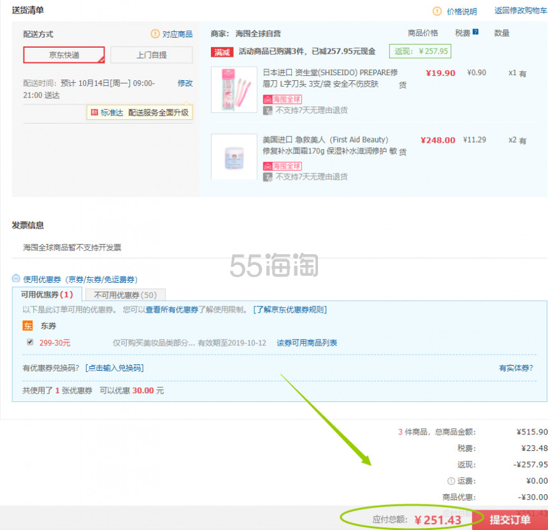Click no-return icon under First Aid Beauty
Image resolution: width=548 pixels, height=530 pixels.
pyautogui.click(x=268, y=177)
